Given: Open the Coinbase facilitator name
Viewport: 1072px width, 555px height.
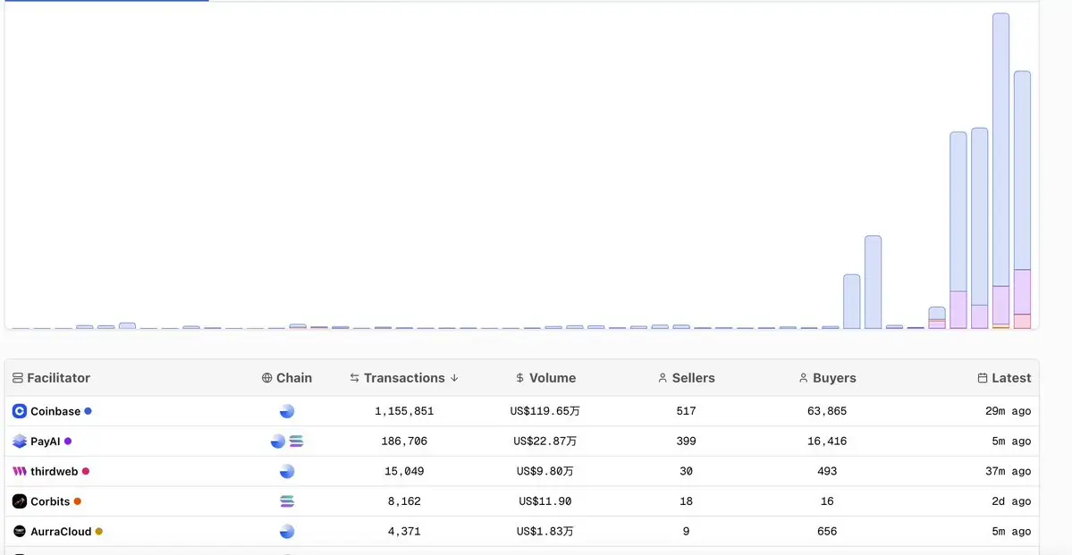Looking at the screenshot, I should 55,411.
